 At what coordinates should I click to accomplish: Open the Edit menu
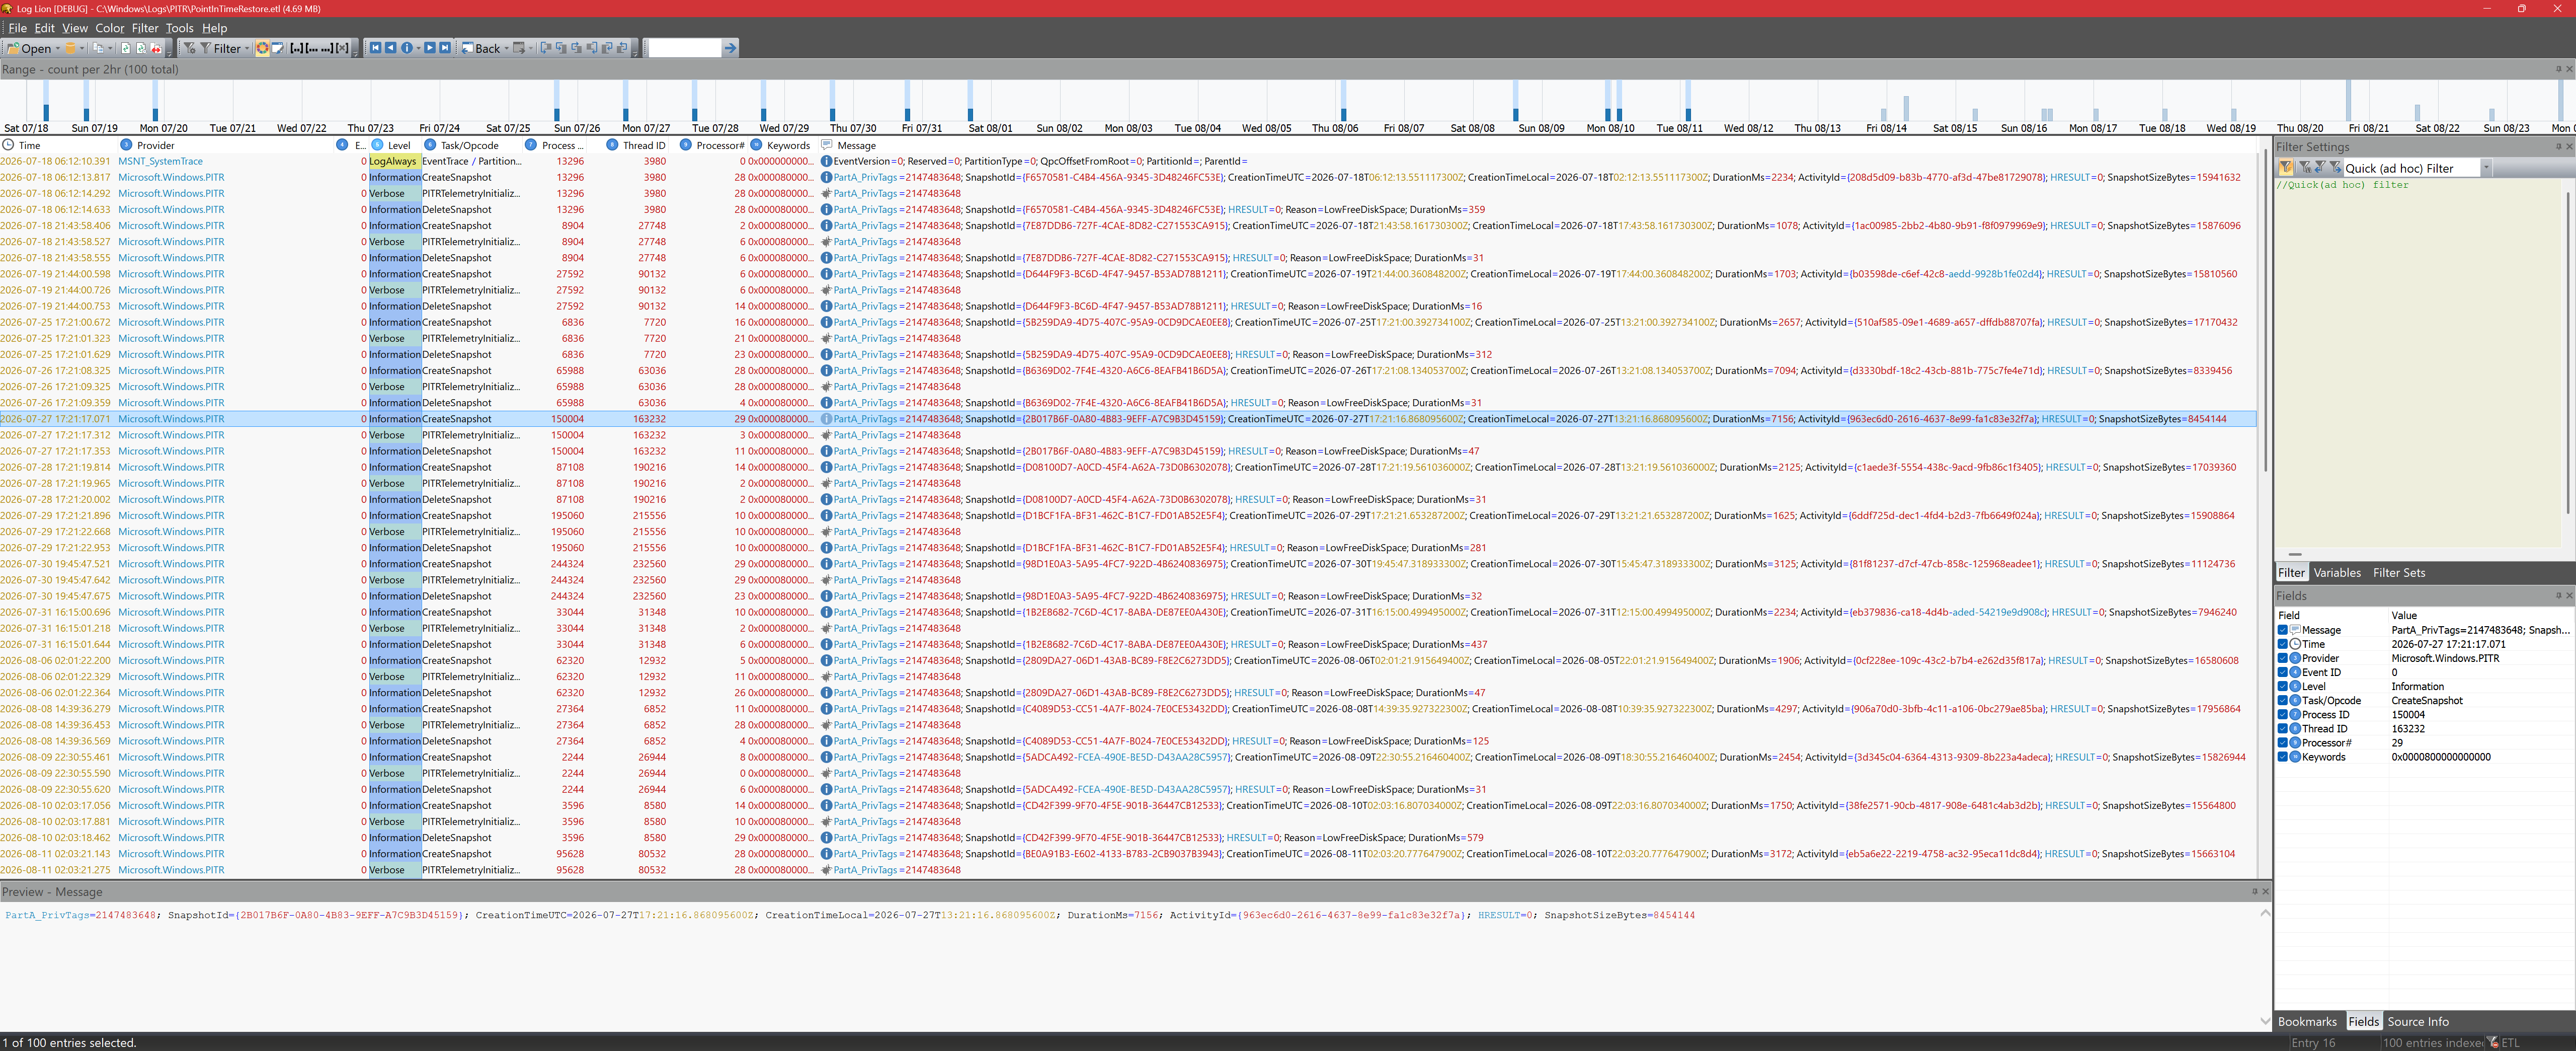tap(45, 28)
